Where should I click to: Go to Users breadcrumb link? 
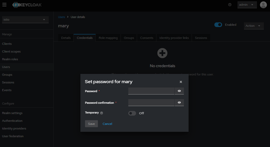(61, 17)
